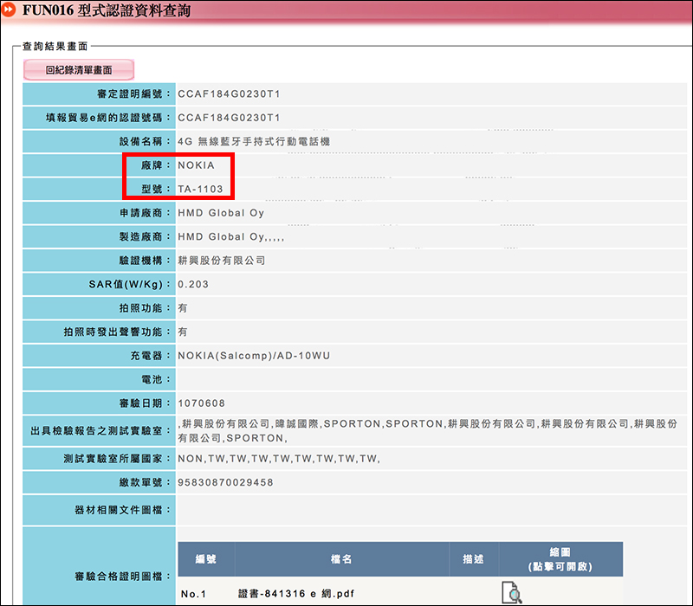Click the 廠牌 label
Screen dimensions: 693x606
(x=156, y=165)
